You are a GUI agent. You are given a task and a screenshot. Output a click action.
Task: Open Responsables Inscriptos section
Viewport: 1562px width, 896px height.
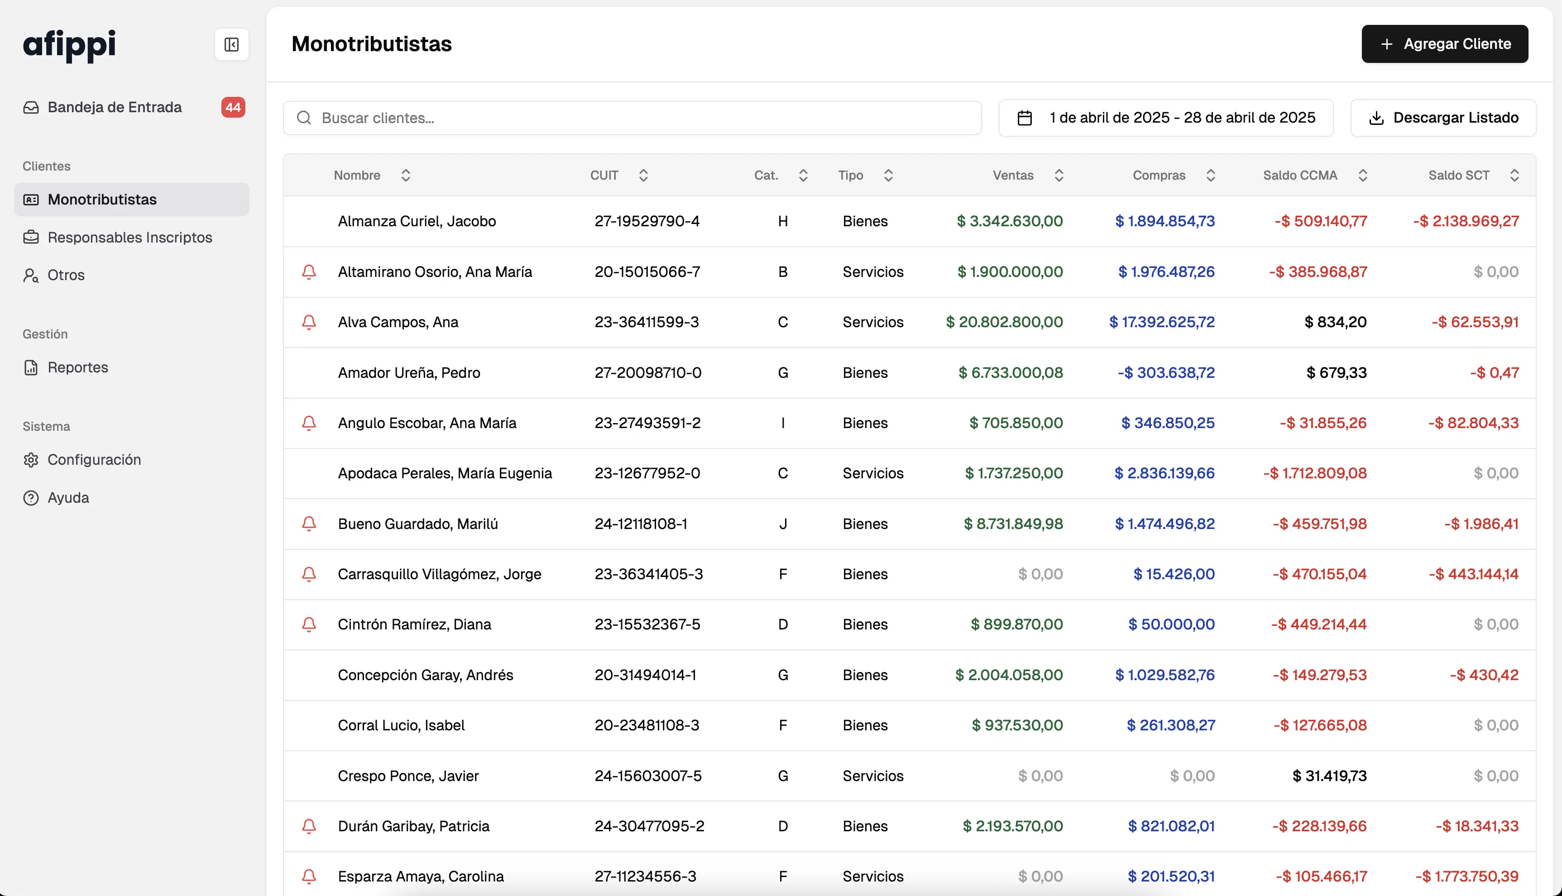(x=129, y=237)
